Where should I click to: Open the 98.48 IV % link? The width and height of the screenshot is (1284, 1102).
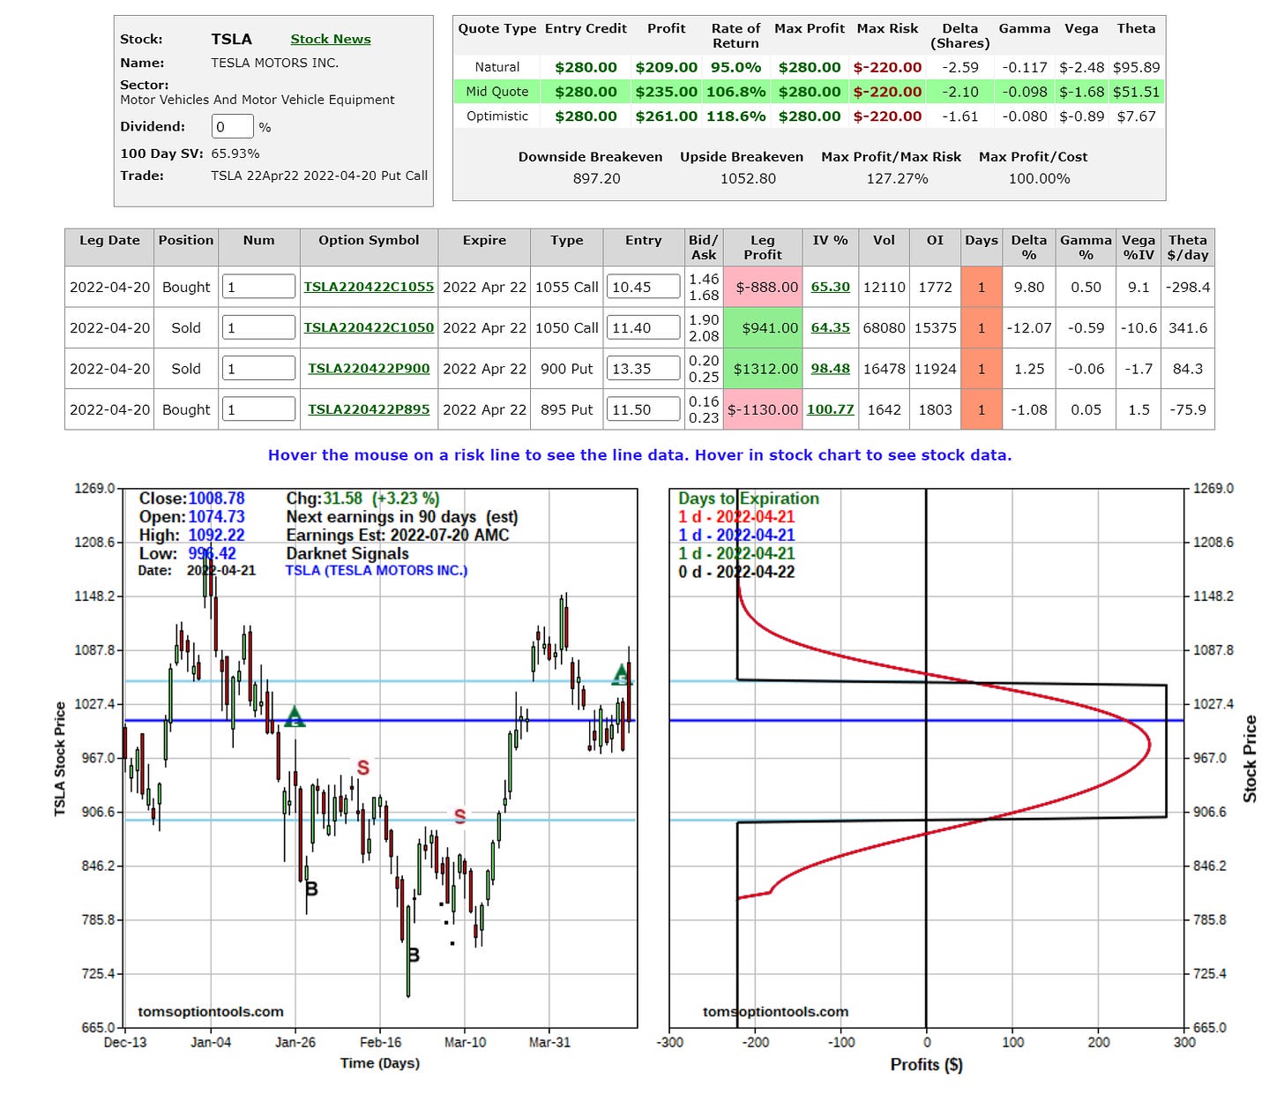pos(830,369)
